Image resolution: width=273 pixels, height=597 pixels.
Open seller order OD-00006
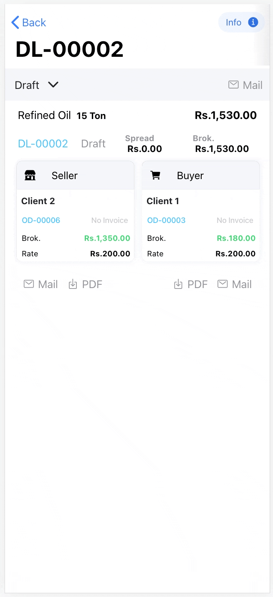pyautogui.click(x=40, y=220)
